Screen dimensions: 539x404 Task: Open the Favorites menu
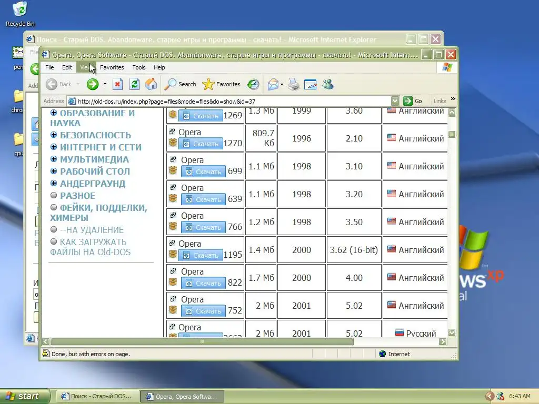(x=112, y=67)
